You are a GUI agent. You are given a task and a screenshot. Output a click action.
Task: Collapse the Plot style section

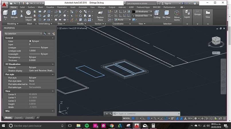coord(53,74)
